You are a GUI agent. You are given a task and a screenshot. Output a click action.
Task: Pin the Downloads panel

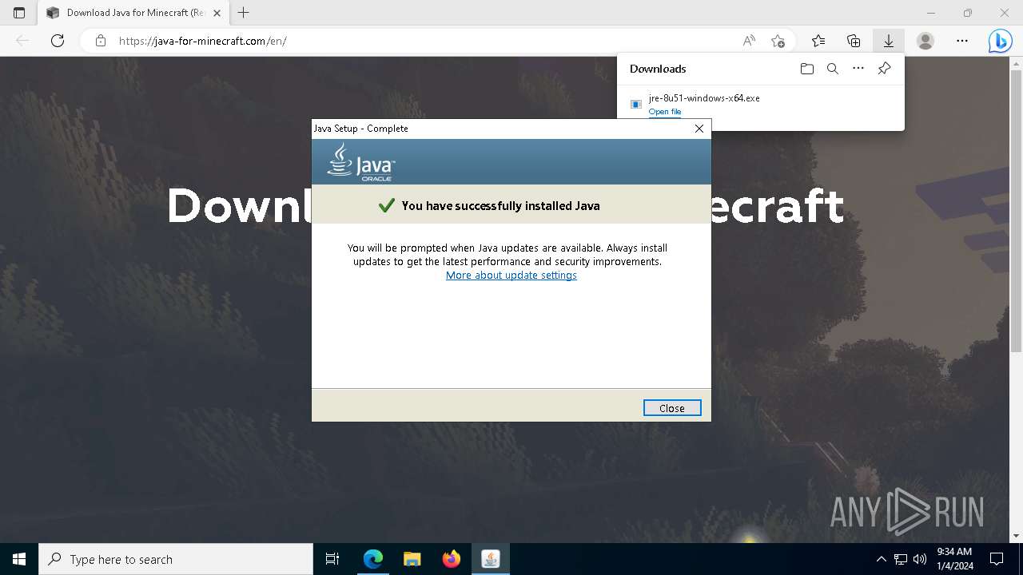884,69
